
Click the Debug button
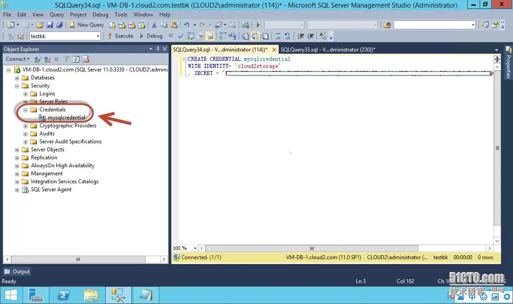151,36
